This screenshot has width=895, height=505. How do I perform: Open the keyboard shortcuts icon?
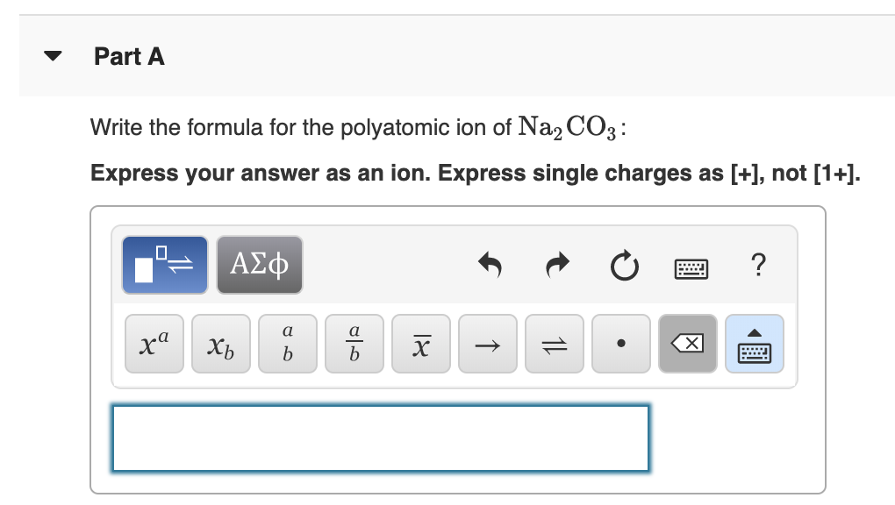pos(691,267)
